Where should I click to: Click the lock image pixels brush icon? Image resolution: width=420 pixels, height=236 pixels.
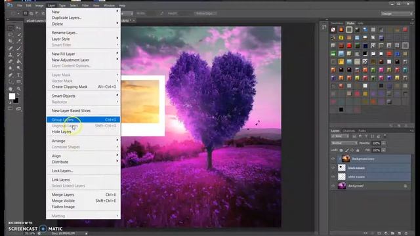(347, 150)
